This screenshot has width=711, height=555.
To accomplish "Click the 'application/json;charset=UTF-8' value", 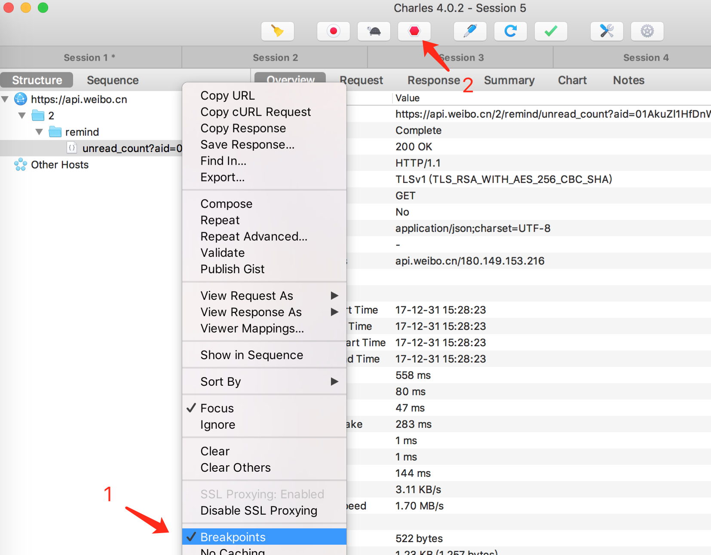I will pos(473,228).
